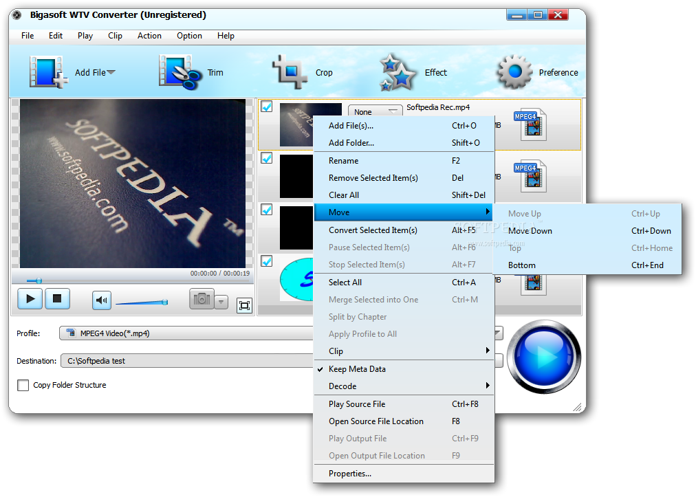
Task: Choose Play Source File entry
Action: click(404, 404)
